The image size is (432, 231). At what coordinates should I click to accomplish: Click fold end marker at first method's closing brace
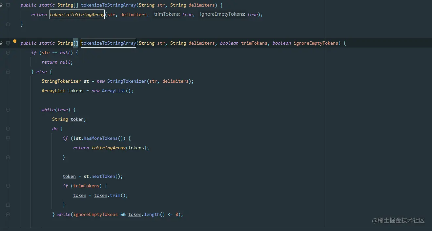pyautogui.click(x=8, y=24)
